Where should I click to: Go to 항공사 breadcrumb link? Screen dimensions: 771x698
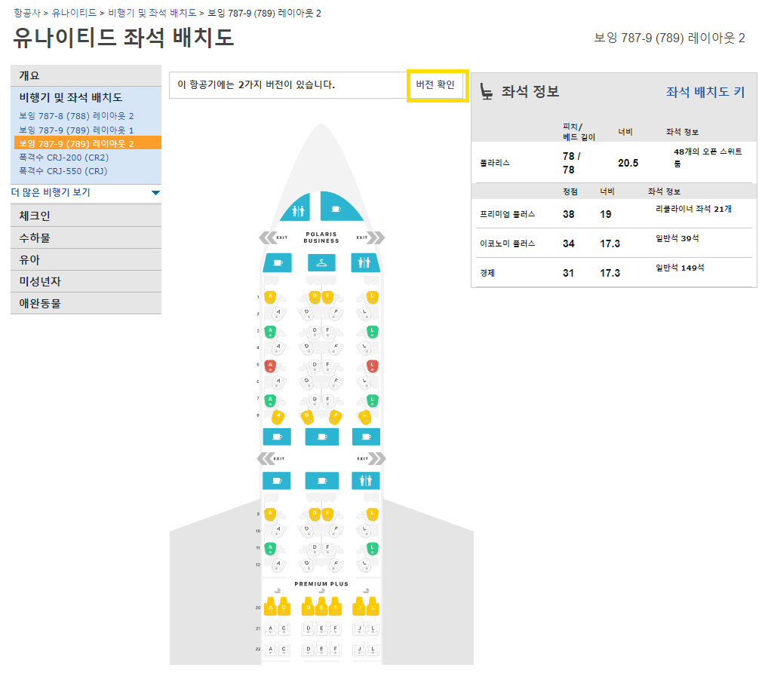point(26,14)
